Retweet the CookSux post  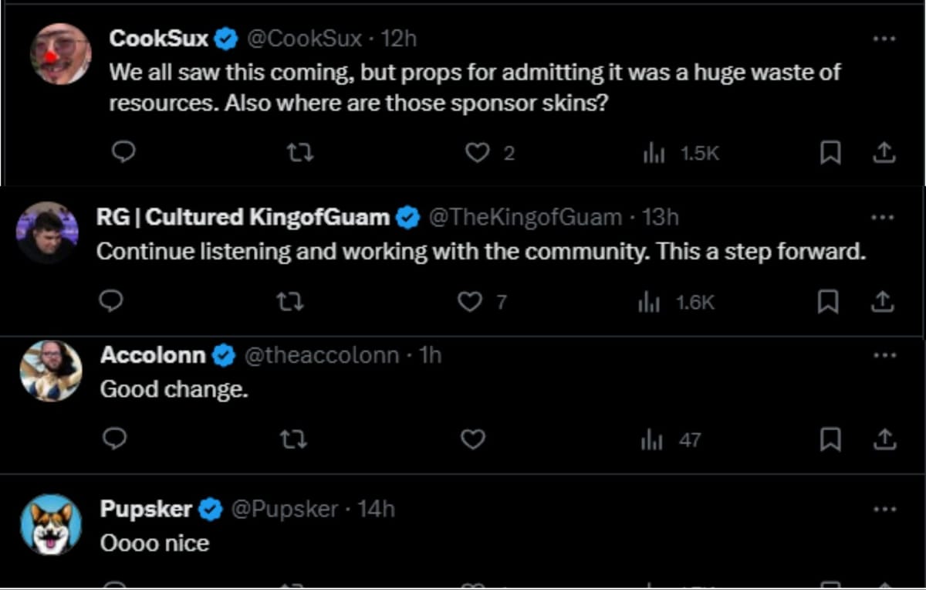(300, 153)
